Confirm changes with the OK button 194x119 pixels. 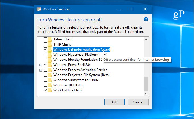coord(114,102)
